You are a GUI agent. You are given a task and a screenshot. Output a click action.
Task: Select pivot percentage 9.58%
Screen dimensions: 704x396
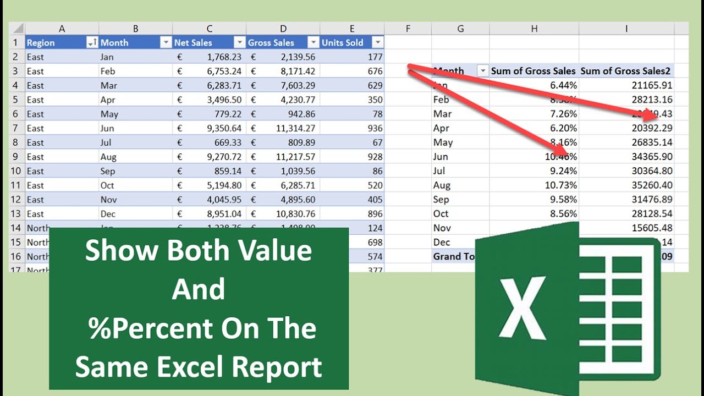coord(534,200)
